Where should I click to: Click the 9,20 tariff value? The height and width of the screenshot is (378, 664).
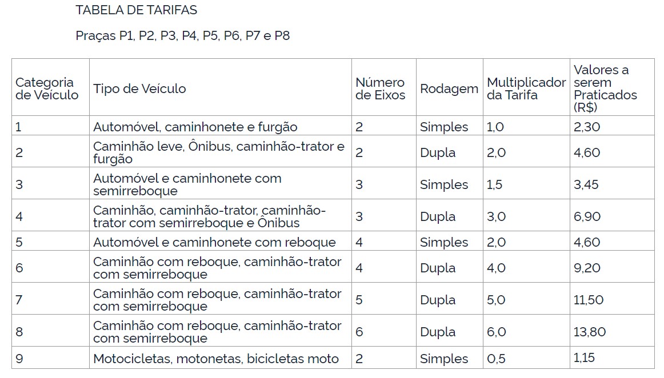click(587, 268)
